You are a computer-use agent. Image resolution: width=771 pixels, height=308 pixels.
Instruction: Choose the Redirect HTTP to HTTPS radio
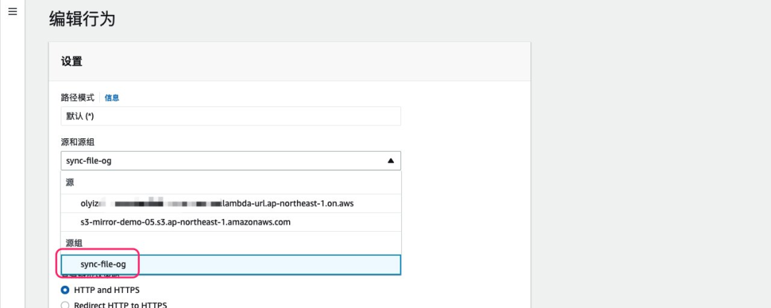pos(66,305)
